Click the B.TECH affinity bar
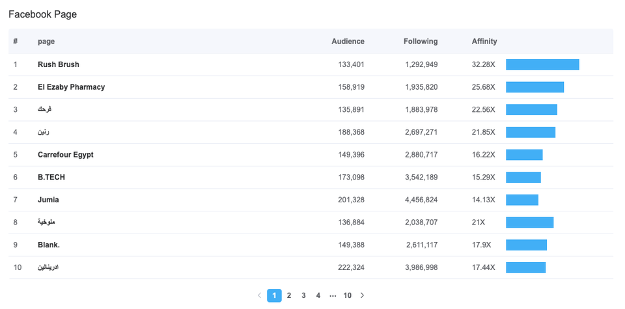The width and height of the screenshot is (625, 309). click(x=523, y=177)
